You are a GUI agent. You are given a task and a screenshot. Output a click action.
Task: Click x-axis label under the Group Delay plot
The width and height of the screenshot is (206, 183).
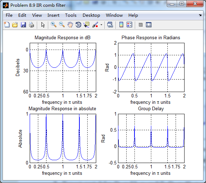[150, 173]
